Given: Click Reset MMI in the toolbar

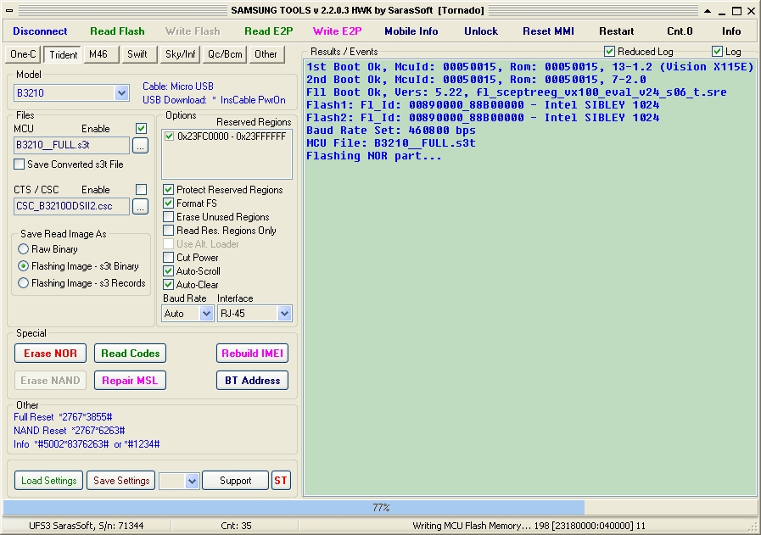Looking at the screenshot, I should tap(548, 31).
